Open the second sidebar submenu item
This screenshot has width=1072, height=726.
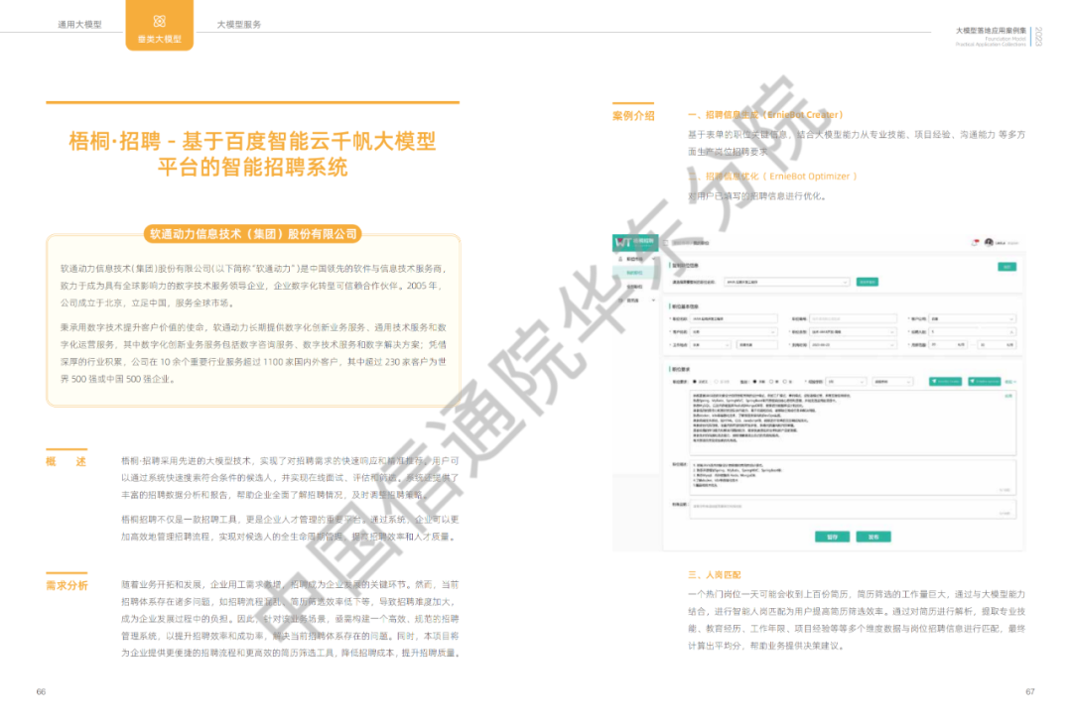(x=634, y=287)
